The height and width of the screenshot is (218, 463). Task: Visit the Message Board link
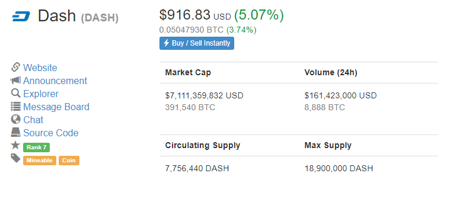(x=56, y=107)
